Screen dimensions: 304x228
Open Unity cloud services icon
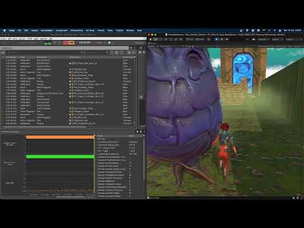[x=253, y=39]
